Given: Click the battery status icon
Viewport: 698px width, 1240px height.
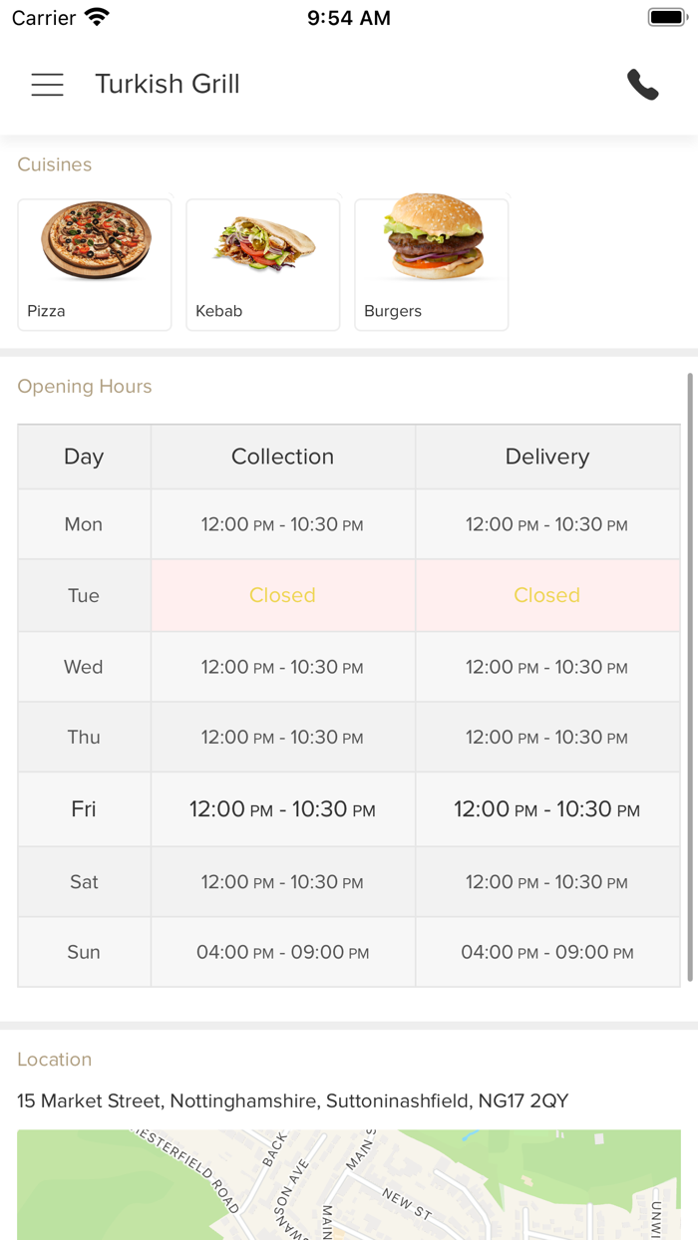Looking at the screenshot, I should pyautogui.click(x=667, y=18).
